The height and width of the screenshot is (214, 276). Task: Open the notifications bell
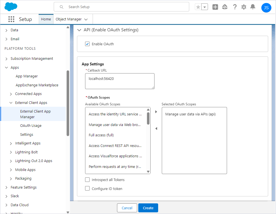pyautogui.click(x=253, y=7)
